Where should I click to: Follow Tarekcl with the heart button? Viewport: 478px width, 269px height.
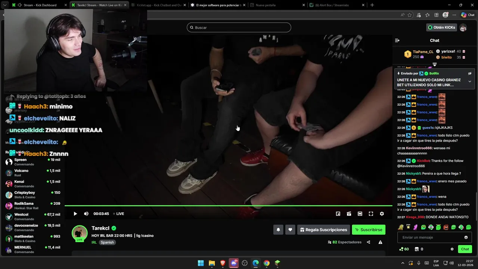coord(290,230)
